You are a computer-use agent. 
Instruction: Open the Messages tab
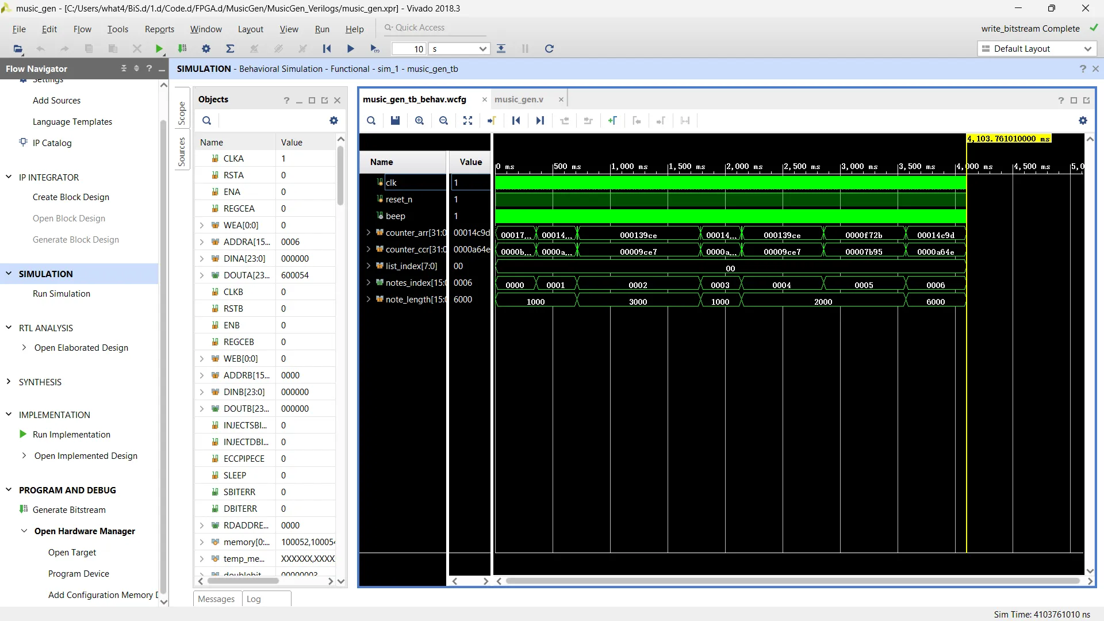(216, 599)
